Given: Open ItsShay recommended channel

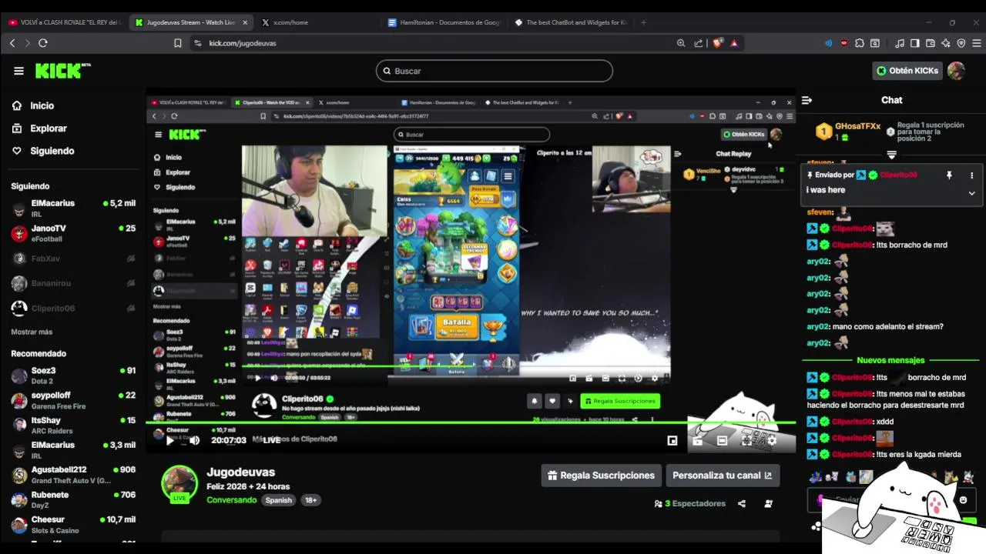Looking at the screenshot, I should [x=73, y=426].
